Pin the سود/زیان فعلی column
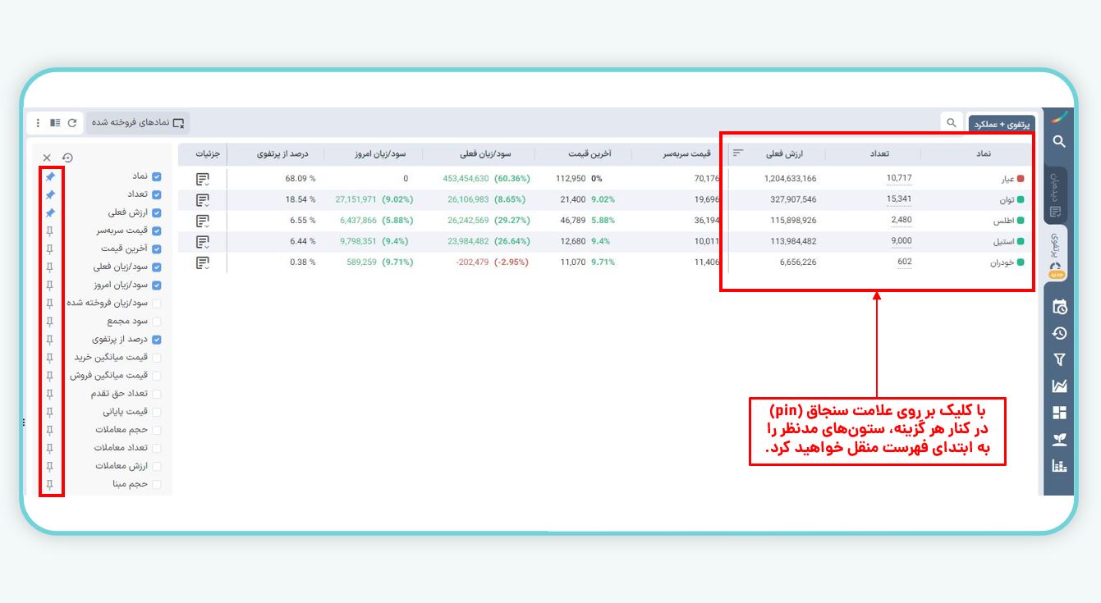Image resolution: width=1101 pixels, height=603 pixels. [x=50, y=267]
